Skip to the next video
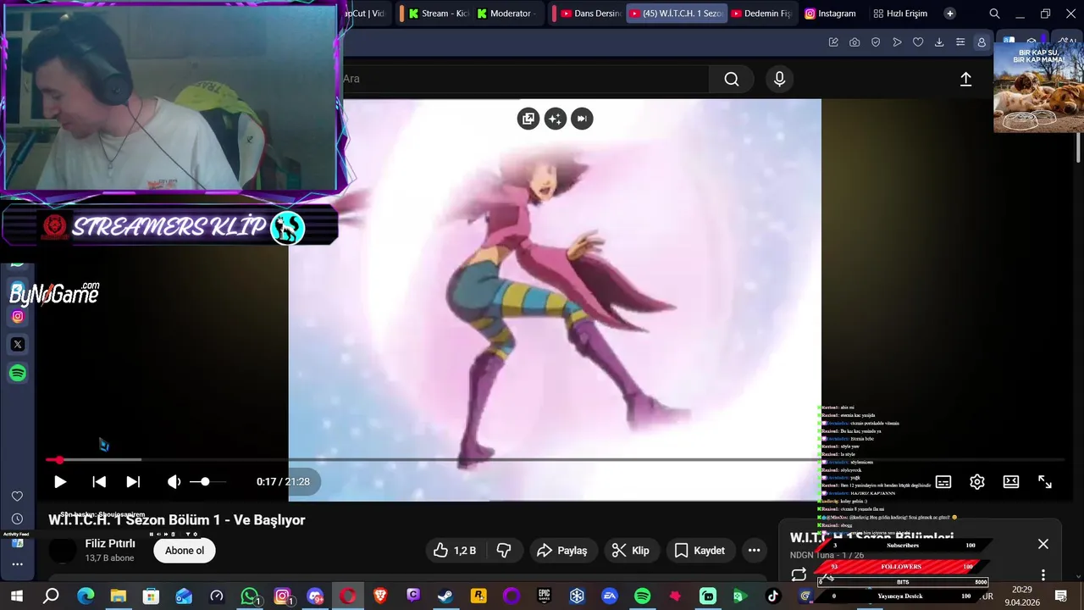Viewport: 1084px width, 610px height. (x=133, y=481)
